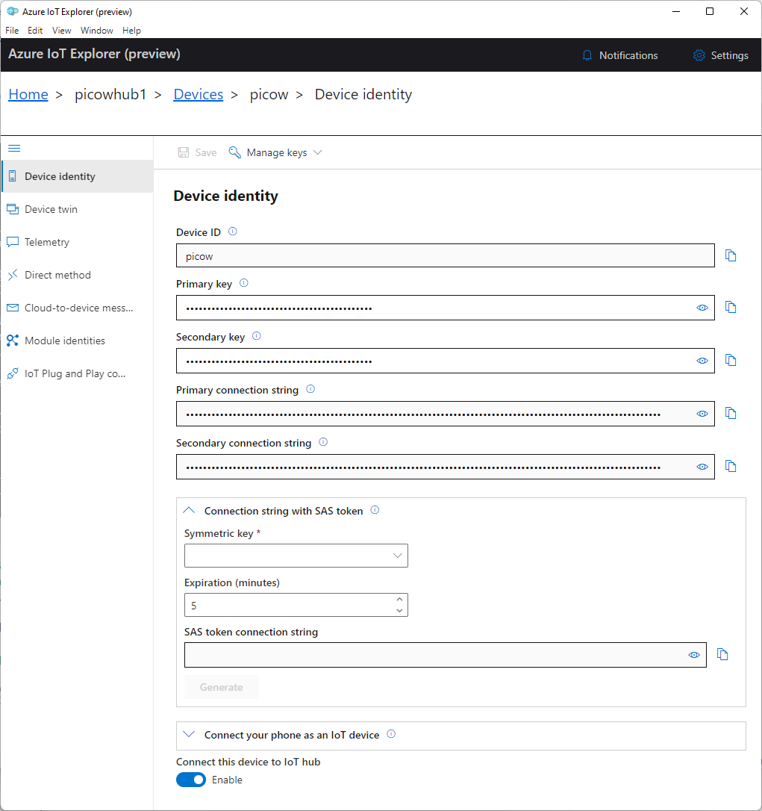Click in the Secondary key field
The height and width of the screenshot is (811, 762).
[445, 361]
